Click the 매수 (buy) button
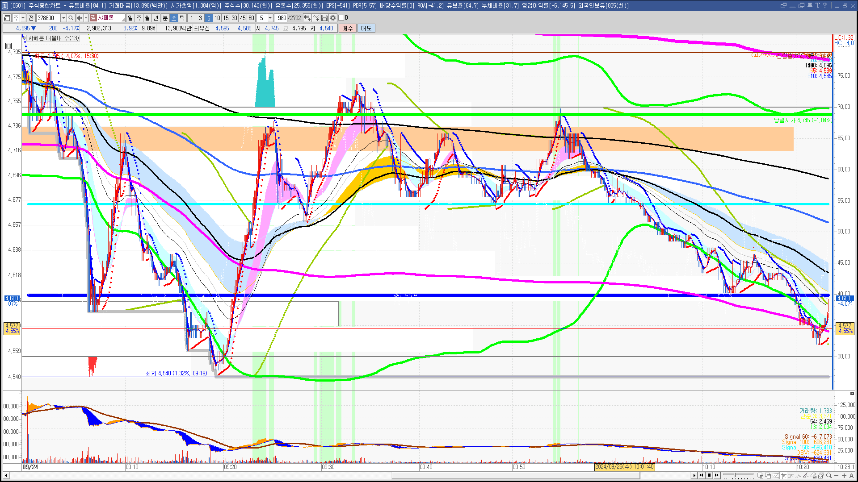The image size is (858, 482). pos(348,28)
